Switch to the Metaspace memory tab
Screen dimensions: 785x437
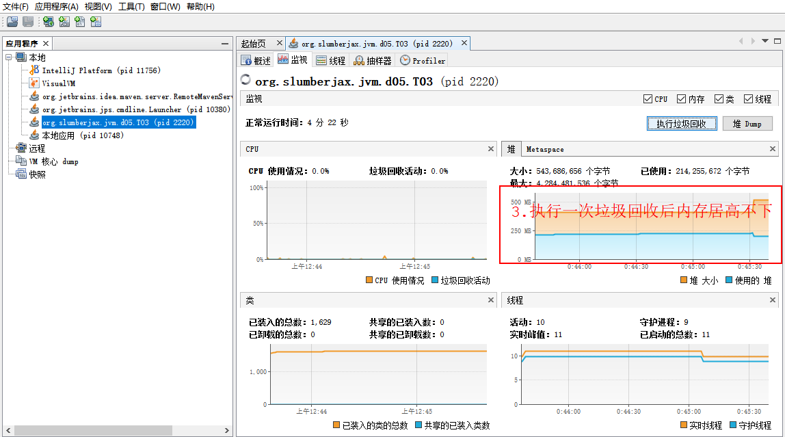pos(545,149)
